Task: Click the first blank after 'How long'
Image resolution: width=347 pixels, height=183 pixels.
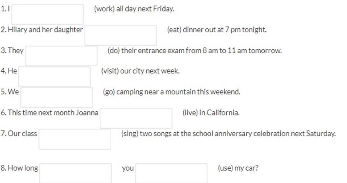Action: click(x=76, y=173)
